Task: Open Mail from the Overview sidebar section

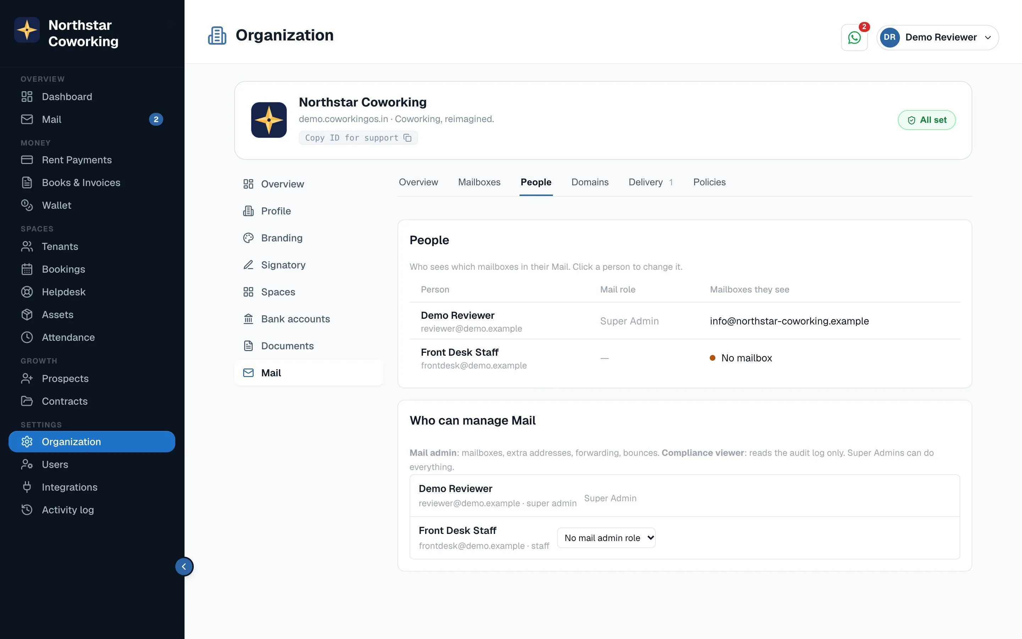Action: click(92, 120)
